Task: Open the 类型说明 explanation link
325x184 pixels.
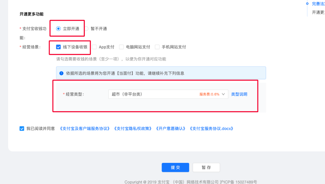Action: (x=239, y=94)
